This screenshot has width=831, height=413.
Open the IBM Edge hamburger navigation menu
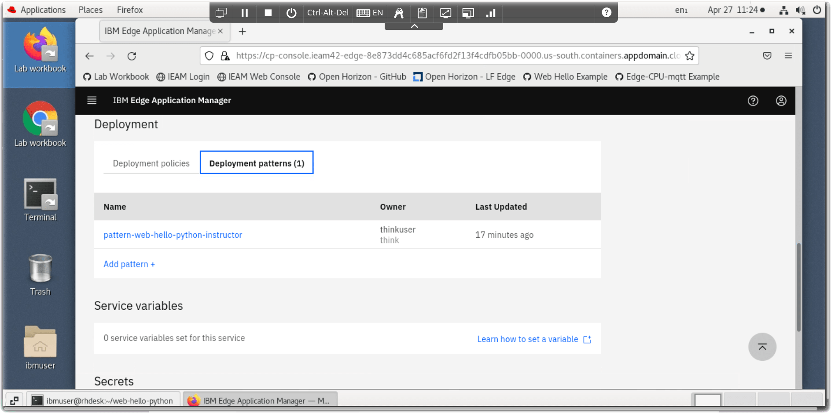pyautogui.click(x=92, y=101)
